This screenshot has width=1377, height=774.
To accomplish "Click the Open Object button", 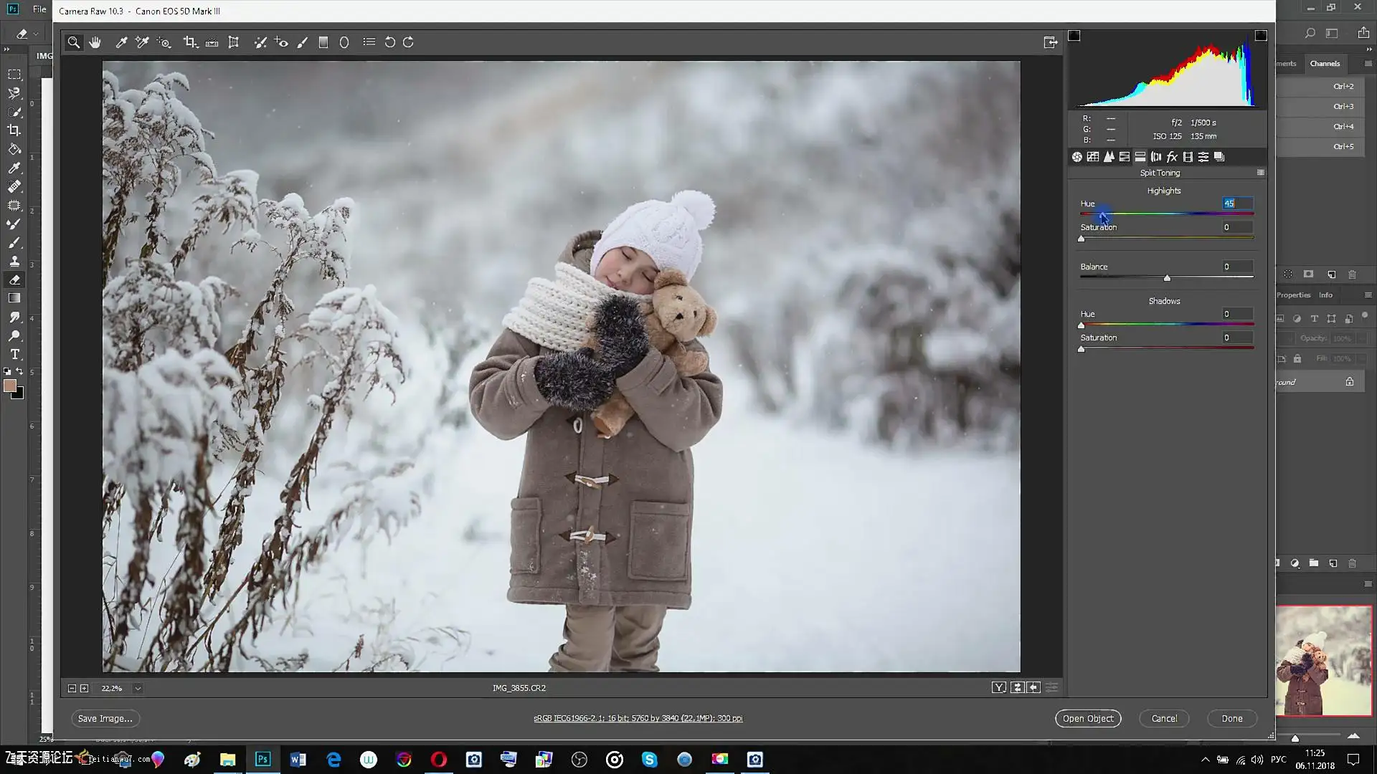I will [x=1087, y=719].
